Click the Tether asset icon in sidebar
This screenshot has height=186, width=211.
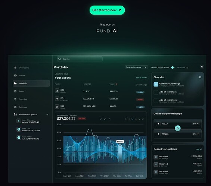coord(19,138)
